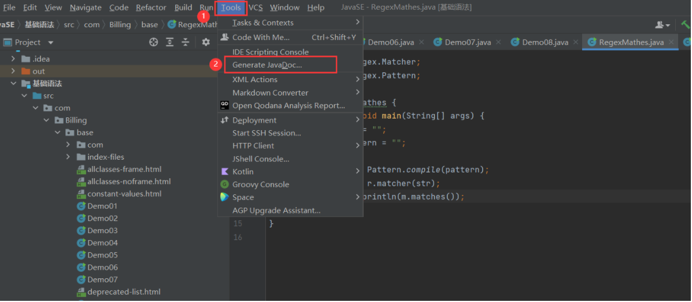Collapse the base package

pos(57,132)
